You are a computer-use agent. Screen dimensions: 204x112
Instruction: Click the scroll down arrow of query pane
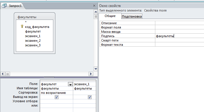pyautogui.click(x=96, y=69)
